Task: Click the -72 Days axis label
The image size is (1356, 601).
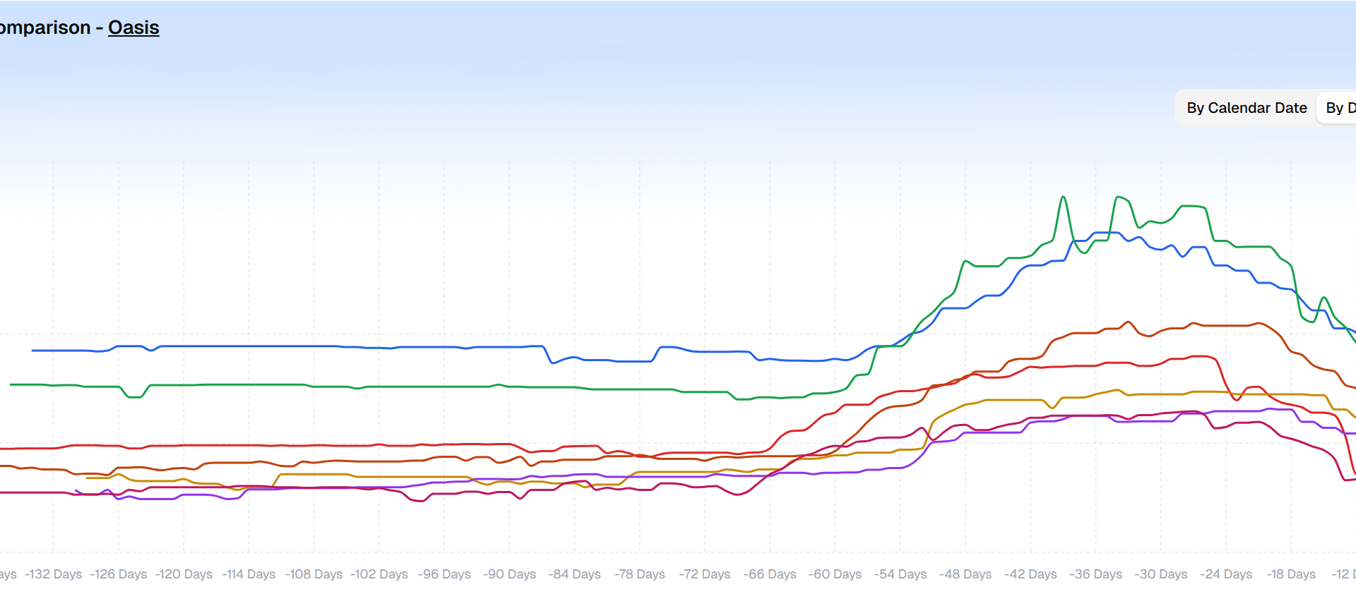Action: pyautogui.click(x=705, y=574)
